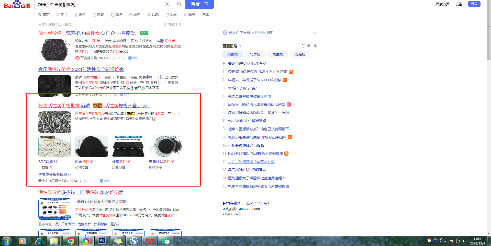Click the volume icon in system tray
Image resolution: width=491 pixels, height=246 pixels.
(x=464, y=241)
